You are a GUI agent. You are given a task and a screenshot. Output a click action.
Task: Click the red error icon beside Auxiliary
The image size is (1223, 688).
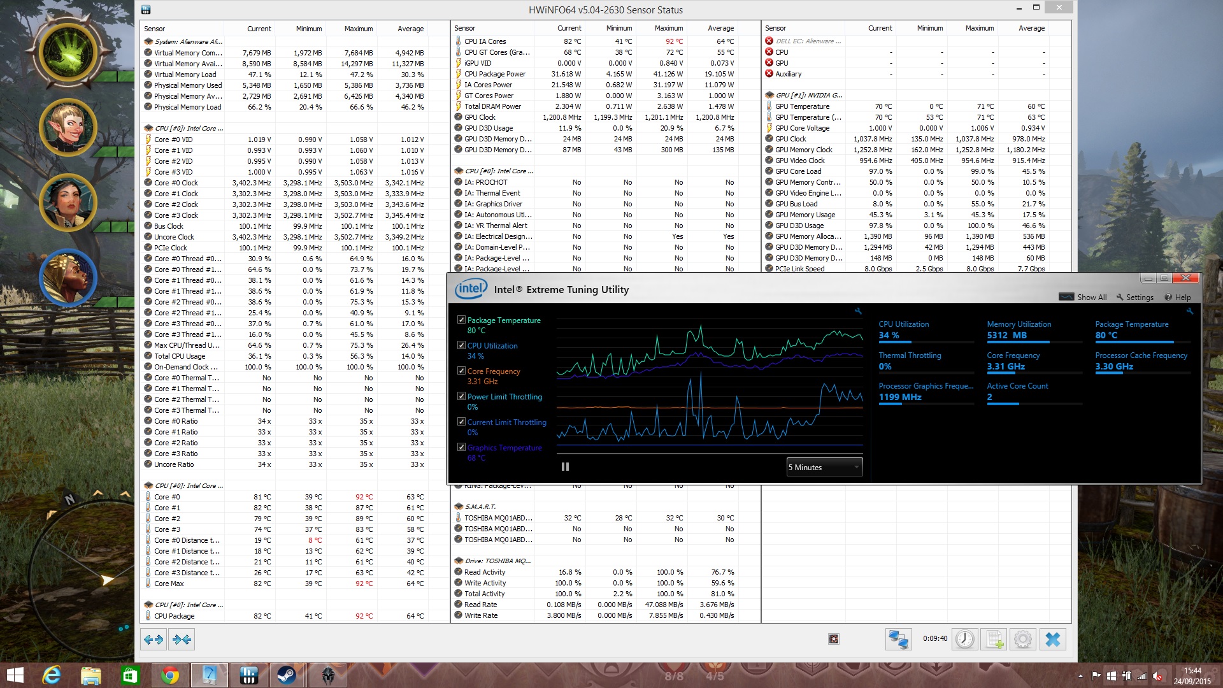pyautogui.click(x=769, y=74)
